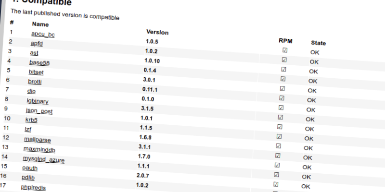Click the lzf extension link
This screenshot has height=192, width=385.
click(28, 130)
